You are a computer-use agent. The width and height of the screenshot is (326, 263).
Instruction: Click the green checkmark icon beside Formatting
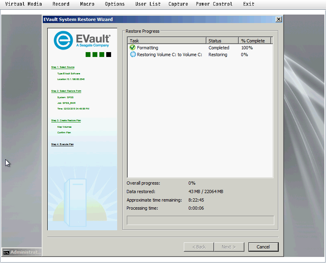coord(133,48)
